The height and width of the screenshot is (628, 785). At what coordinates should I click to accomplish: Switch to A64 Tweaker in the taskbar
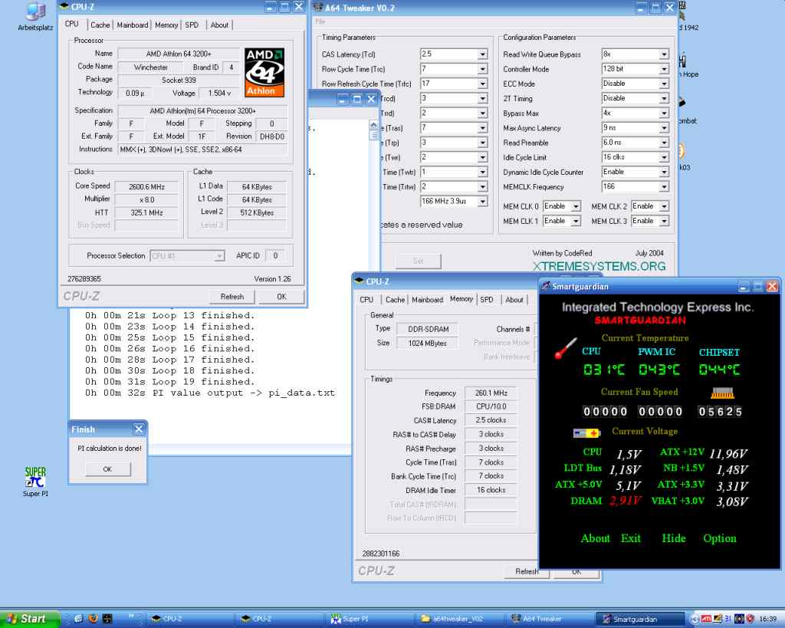coord(549,619)
